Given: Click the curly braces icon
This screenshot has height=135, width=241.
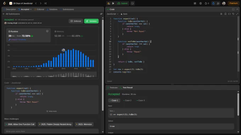Looking at the screenshot, I should (x=229, y=14).
